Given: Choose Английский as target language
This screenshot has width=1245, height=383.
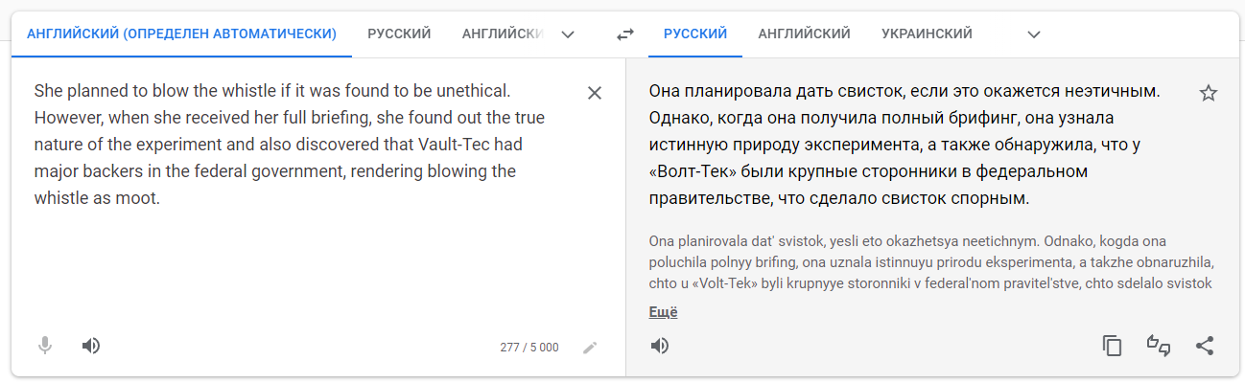Looking at the screenshot, I should click(x=804, y=34).
